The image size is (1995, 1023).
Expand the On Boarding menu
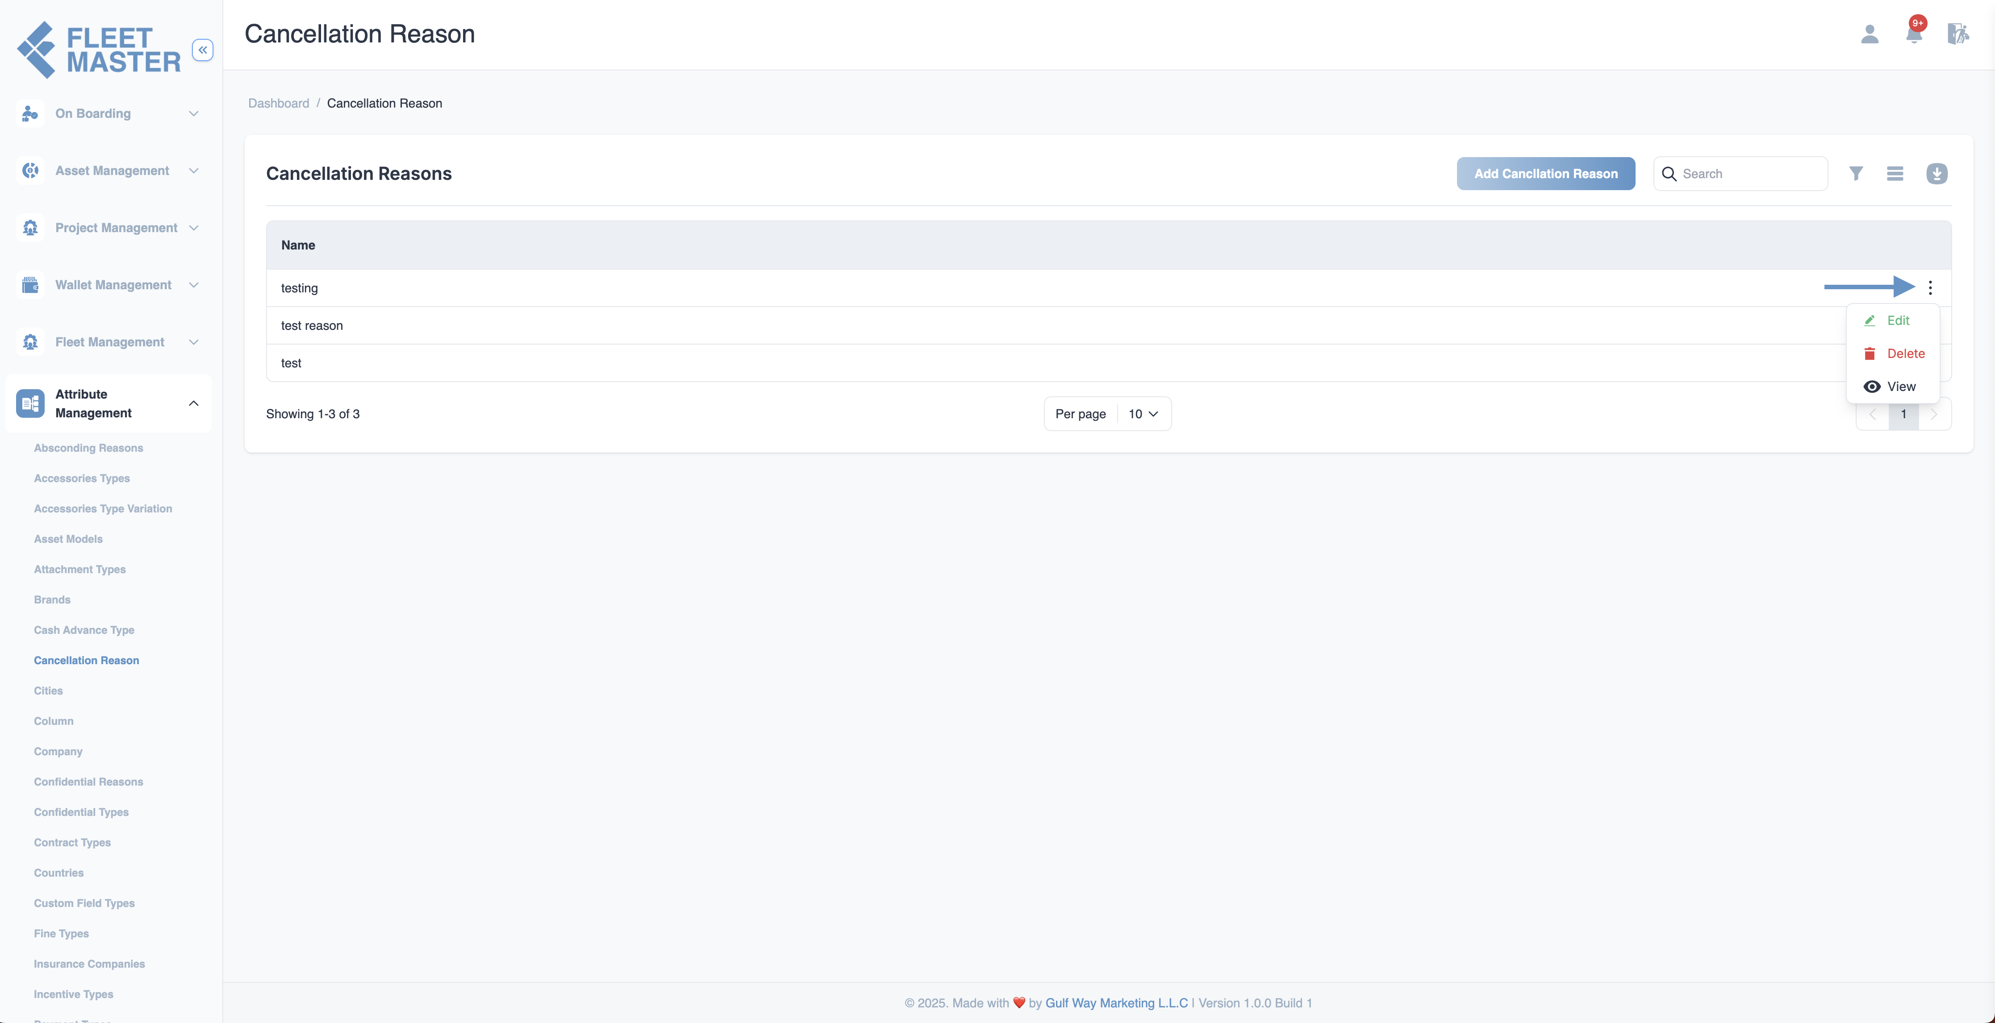[x=194, y=114]
